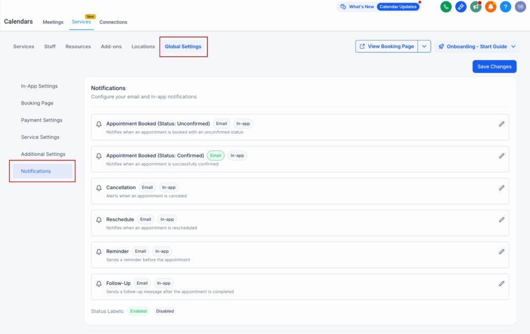Click pencil icon for Follow-Up notification
Screen dimensions: 530x334
click(x=502, y=284)
